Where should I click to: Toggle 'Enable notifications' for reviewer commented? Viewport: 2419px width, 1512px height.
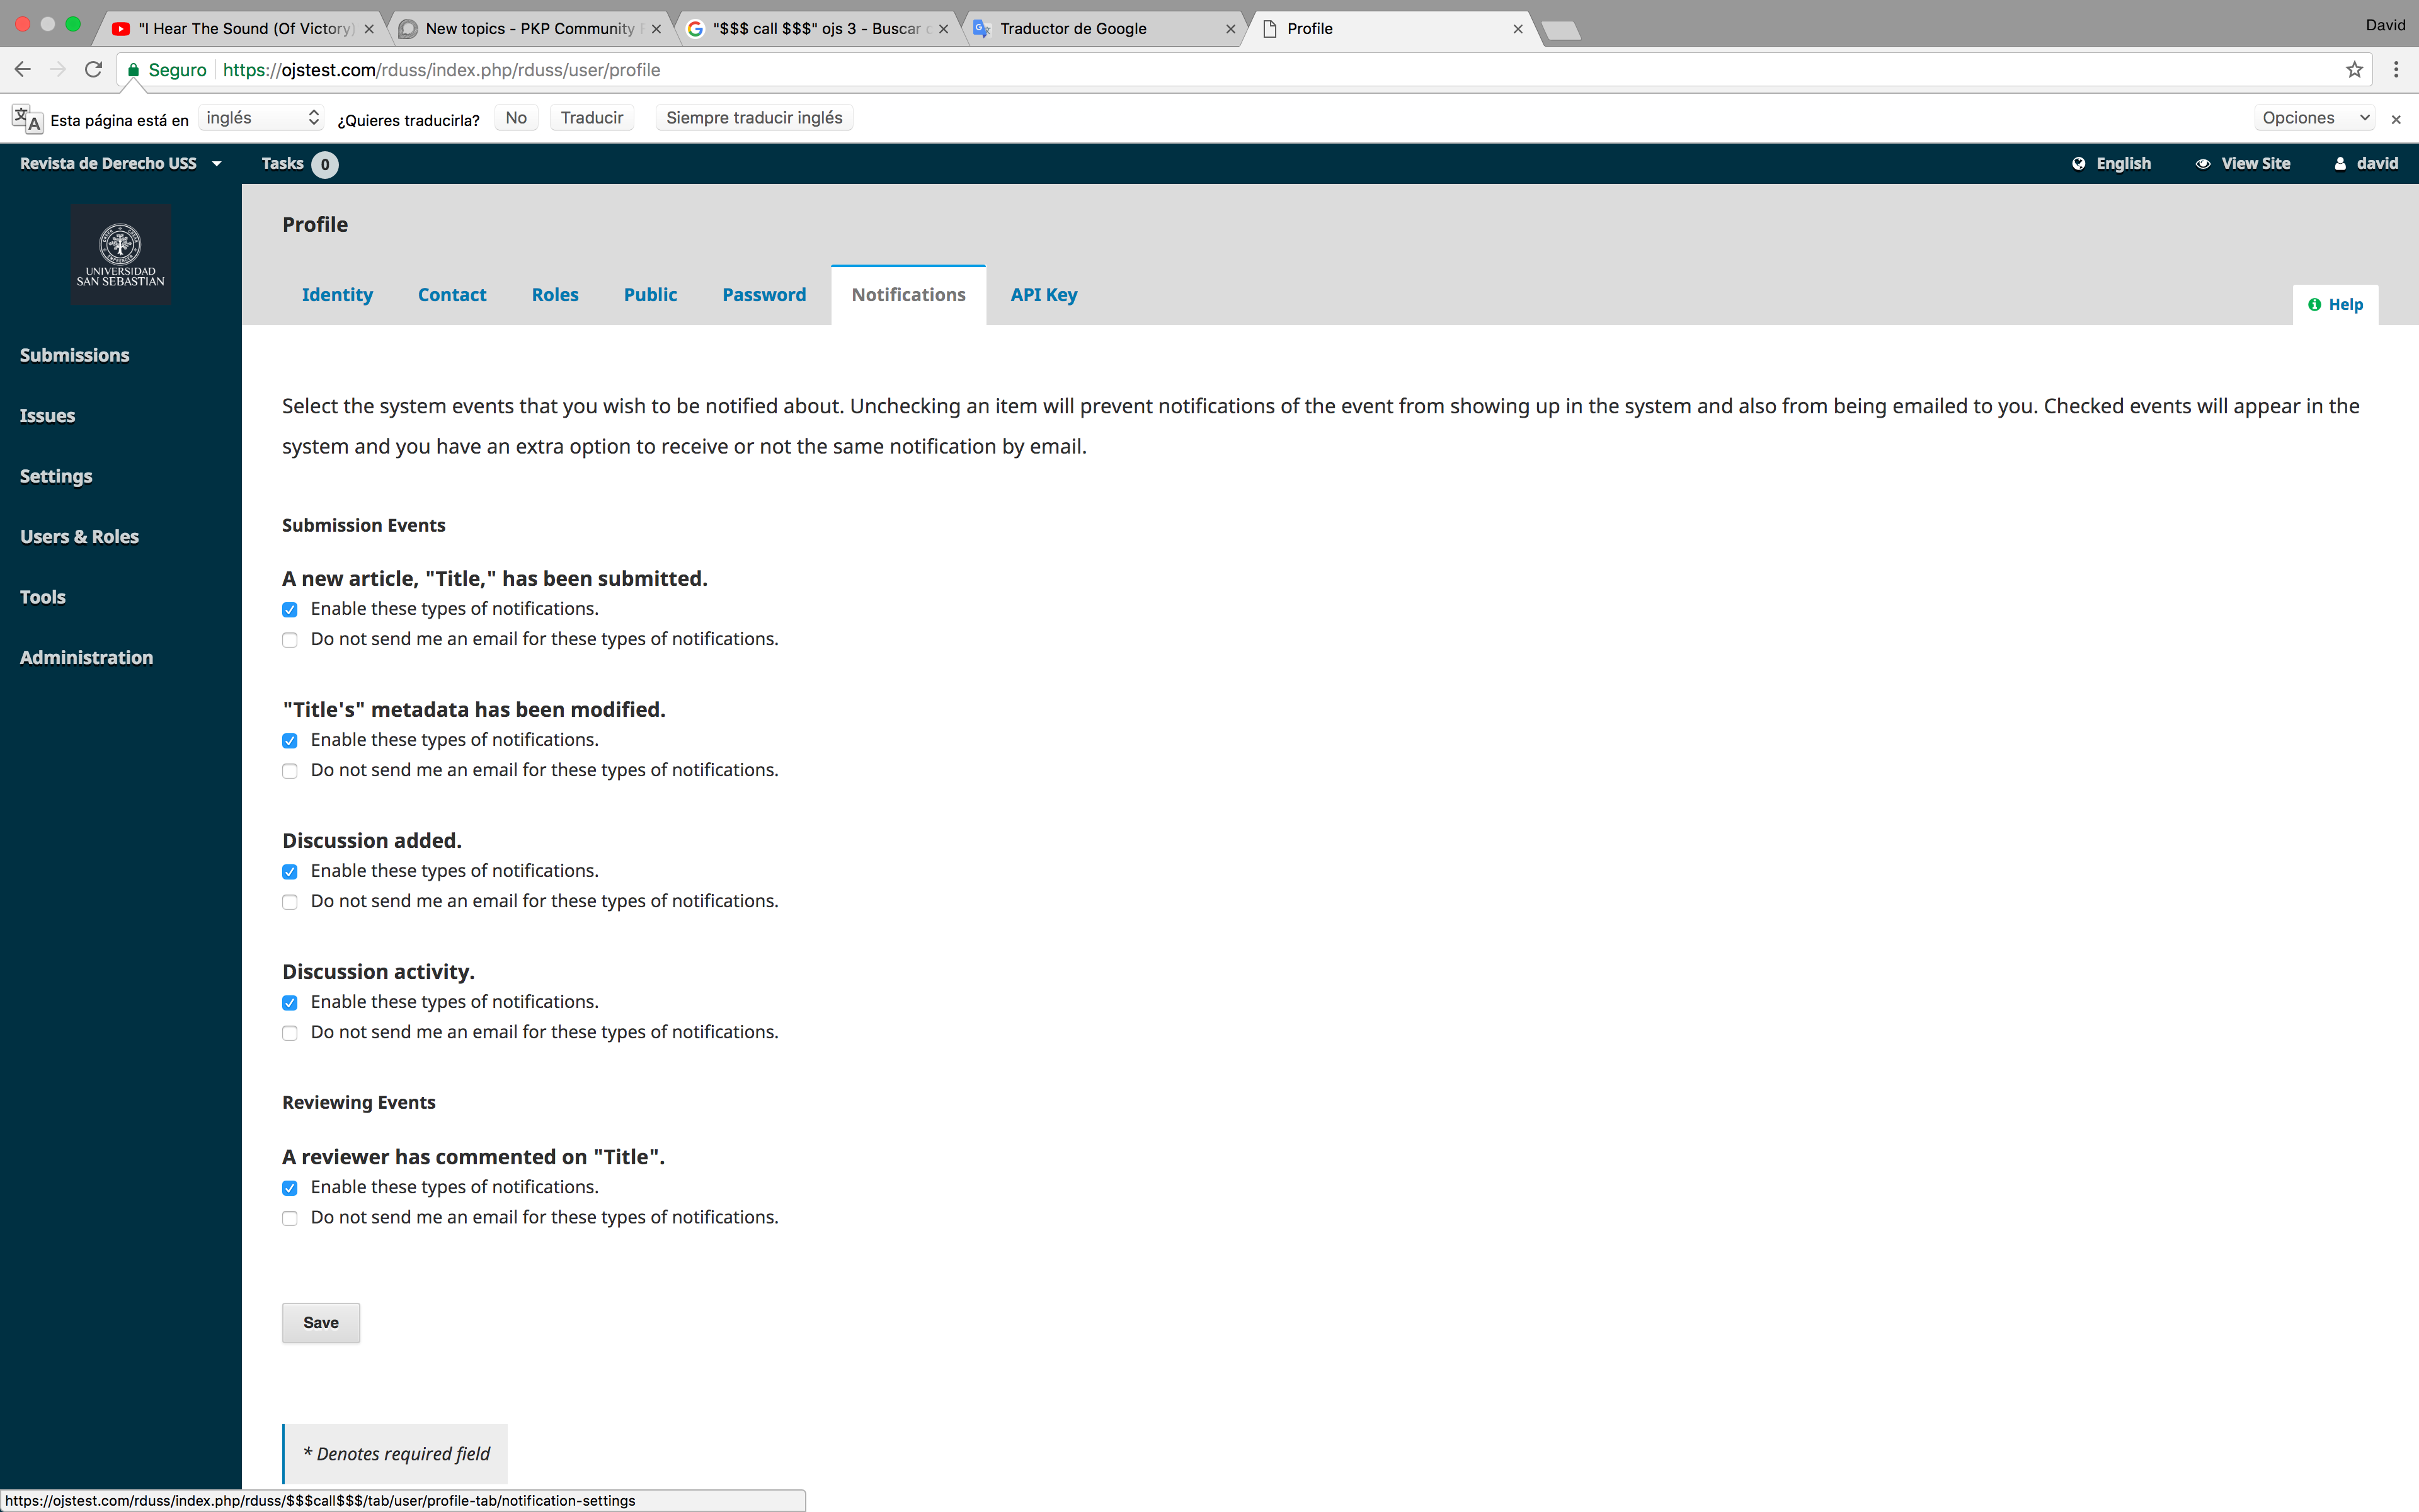click(289, 1186)
